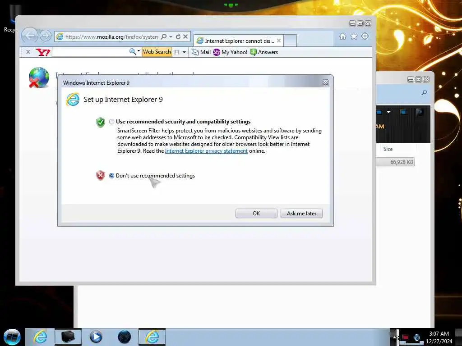Go back using the browser Back arrow
The width and height of the screenshot is (462, 346).
29,36
